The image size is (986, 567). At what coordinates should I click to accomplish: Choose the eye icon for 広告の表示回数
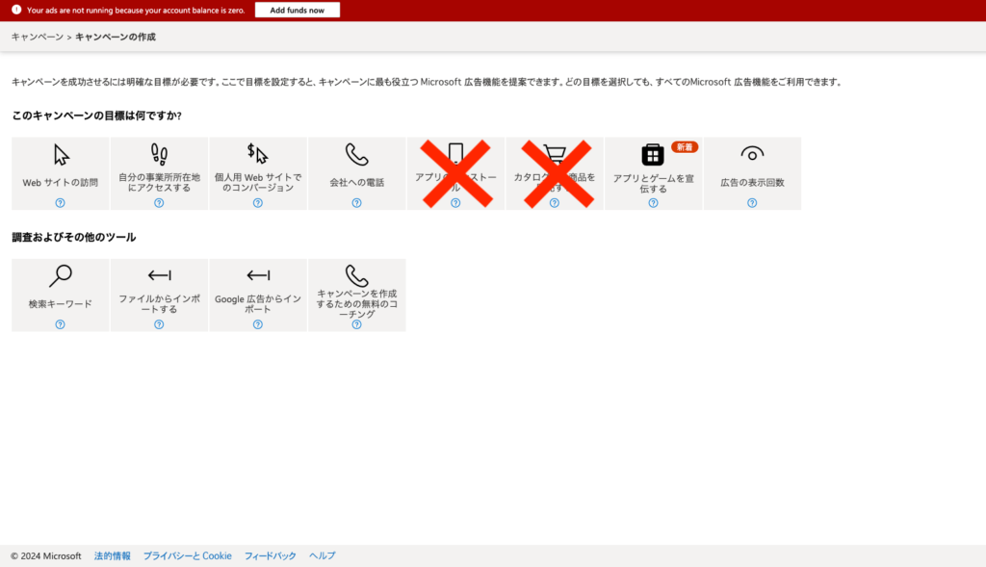(752, 154)
